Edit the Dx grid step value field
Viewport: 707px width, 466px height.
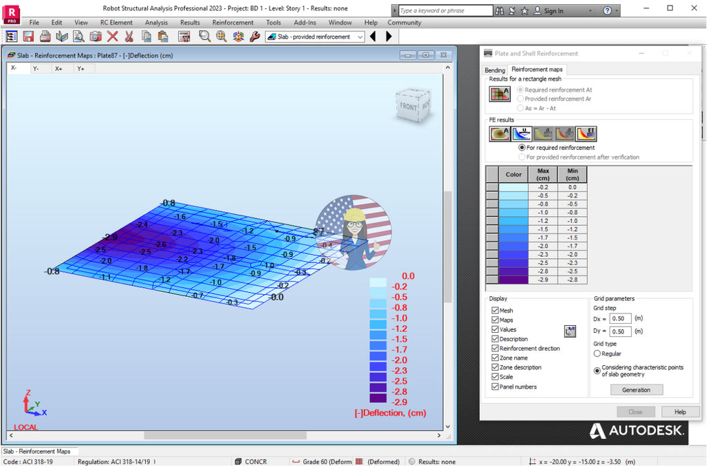[619, 320]
